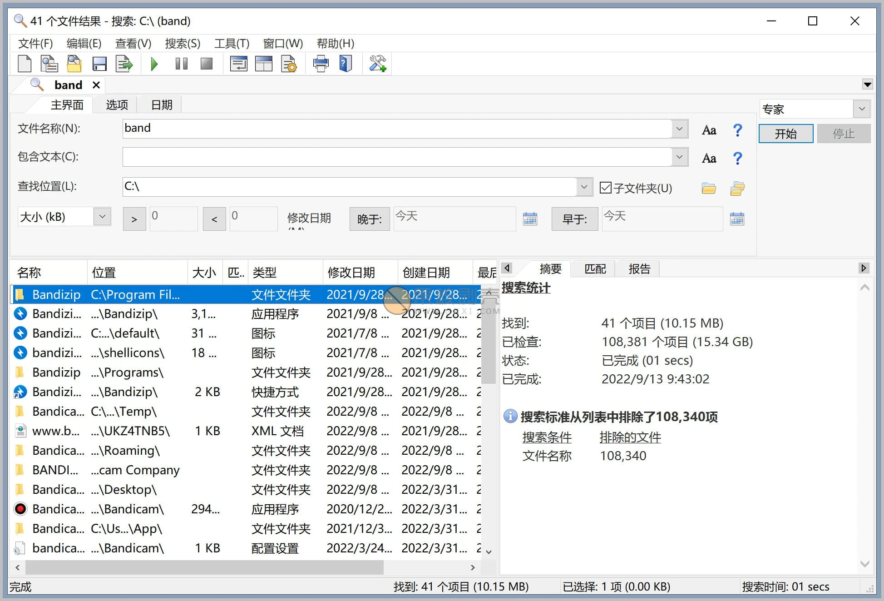884x601 pixels.
Task: Open calendar for the 晚于 date
Action: point(530,219)
